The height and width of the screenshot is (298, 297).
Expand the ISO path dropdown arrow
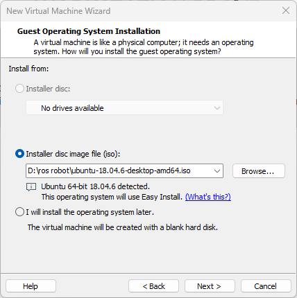point(217,171)
